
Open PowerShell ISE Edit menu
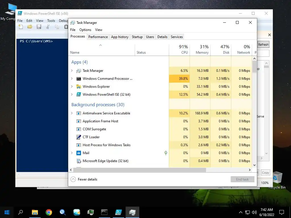[x=29, y=20]
